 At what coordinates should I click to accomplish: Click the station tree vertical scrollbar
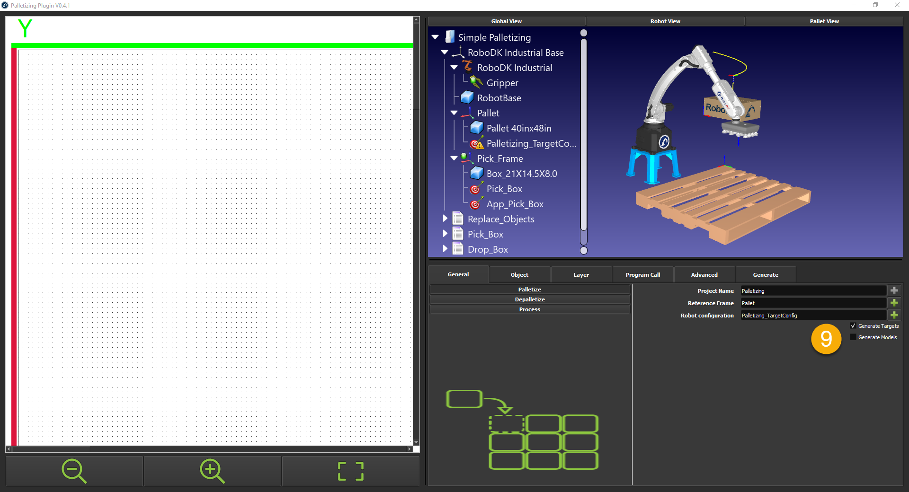click(584, 142)
